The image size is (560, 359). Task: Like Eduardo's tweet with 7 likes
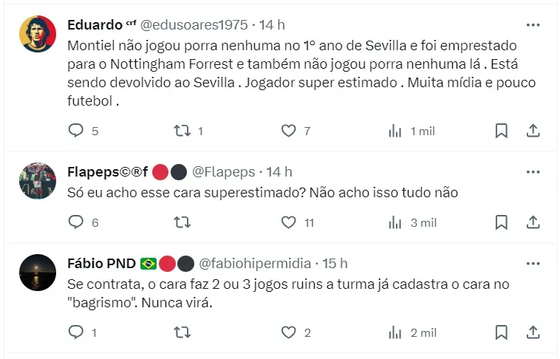point(289,131)
